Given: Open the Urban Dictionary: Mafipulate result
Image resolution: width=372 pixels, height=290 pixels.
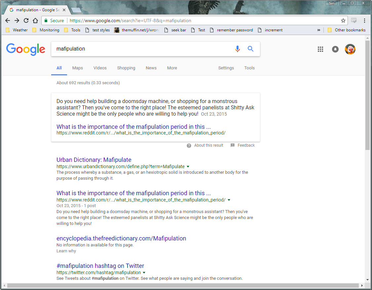Looking at the screenshot, I should pyautogui.click(x=94, y=160).
